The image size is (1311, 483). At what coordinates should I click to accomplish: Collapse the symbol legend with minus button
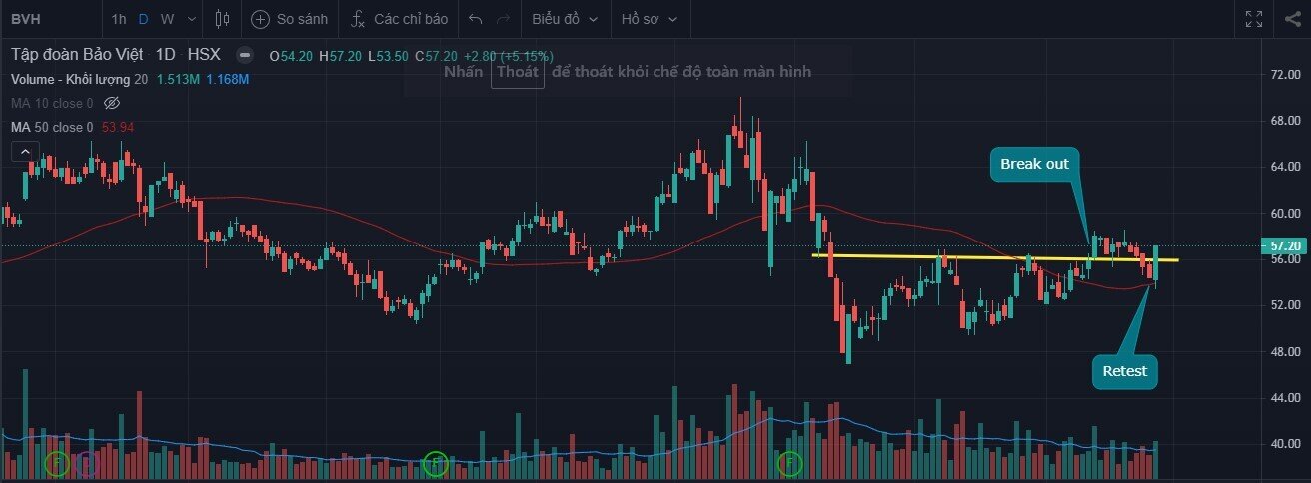[x=245, y=55]
